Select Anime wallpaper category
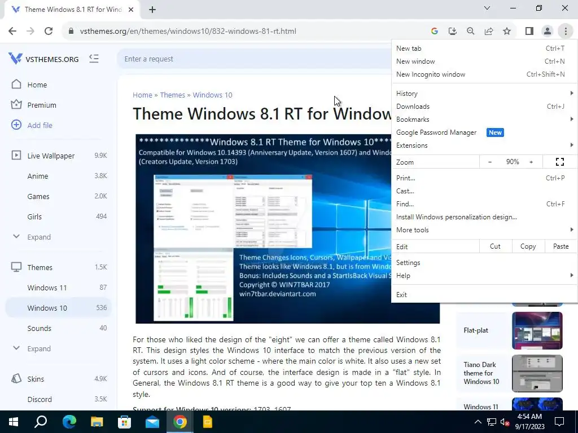Screen dimensions: 578x433 (38, 176)
